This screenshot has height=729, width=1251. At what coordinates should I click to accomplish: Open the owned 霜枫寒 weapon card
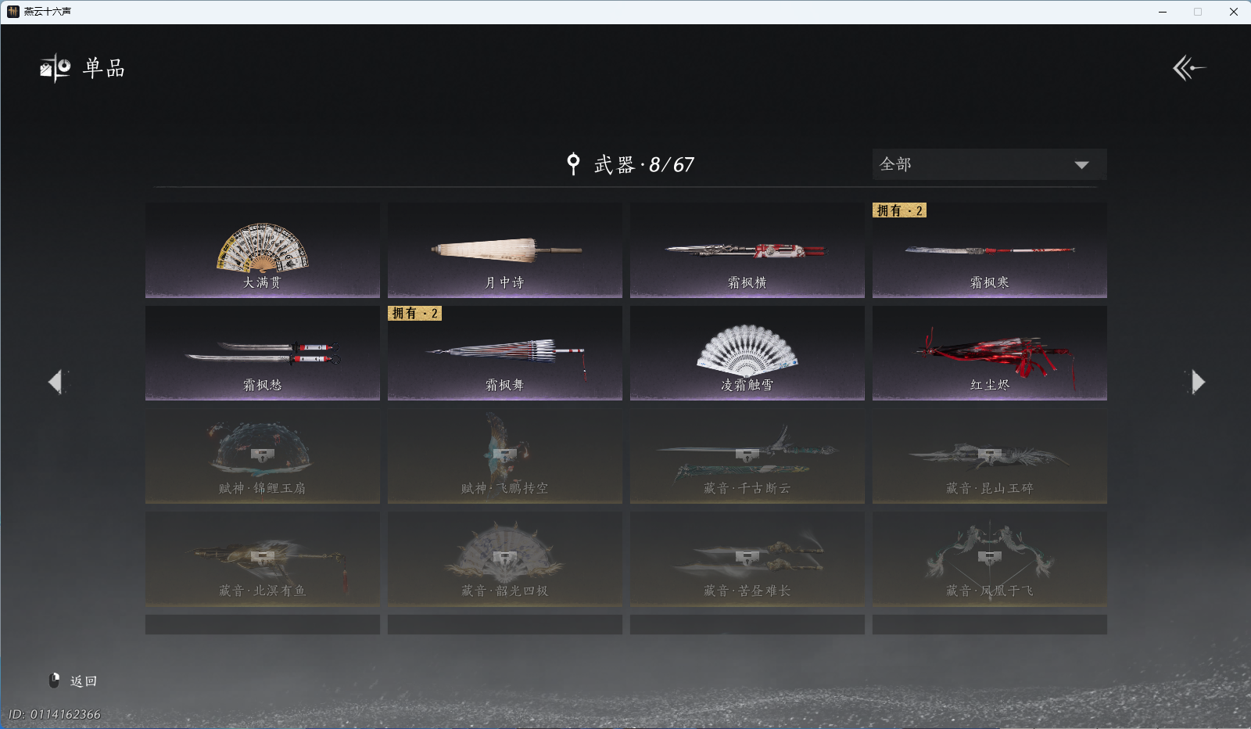[990, 250]
